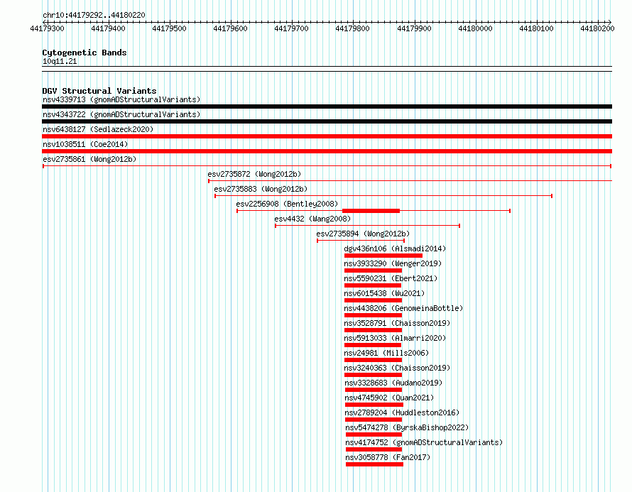Click the 44179300 ruler position
632x492 pixels.
coord(47,28)
